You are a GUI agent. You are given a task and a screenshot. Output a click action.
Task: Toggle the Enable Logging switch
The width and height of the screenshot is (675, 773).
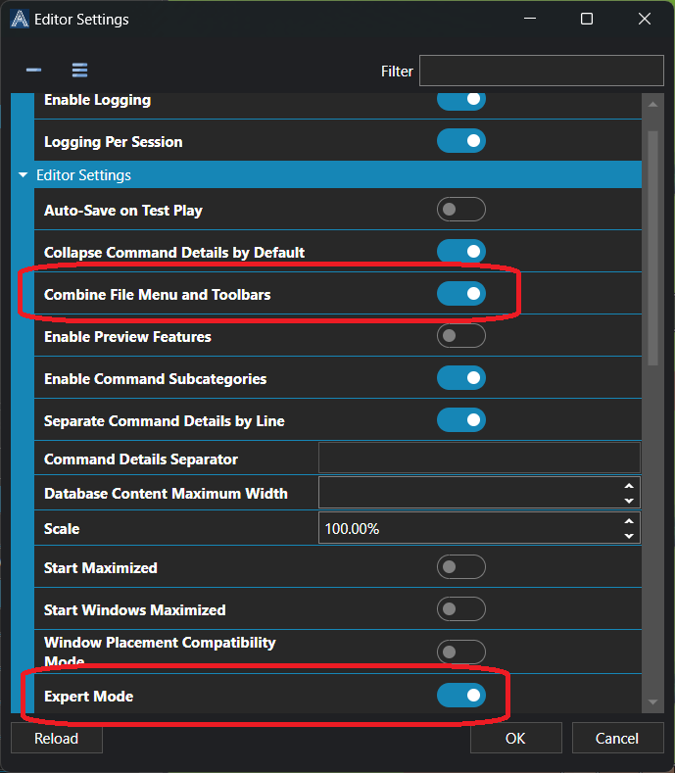pos(460,100)
